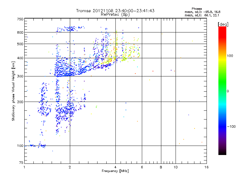
Task: Click the x-axis tick label '1'
Action: click(24, 167)
